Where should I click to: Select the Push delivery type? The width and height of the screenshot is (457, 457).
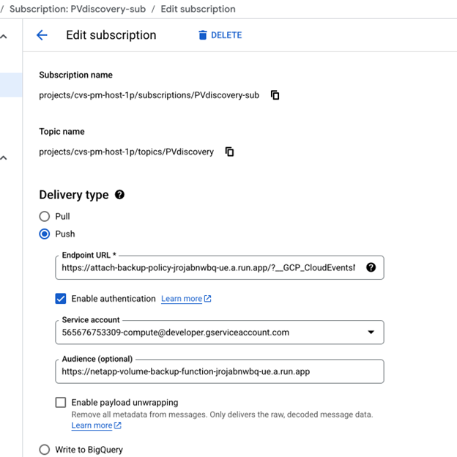[45, 234]
